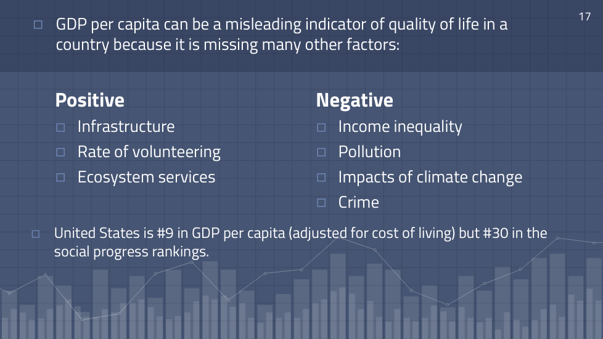Click the Positive heading
The width and height of the screenshot is (603, 339).
click(90, 100)
